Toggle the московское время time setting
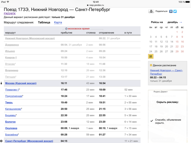The image size is (191, 143). 79,28
